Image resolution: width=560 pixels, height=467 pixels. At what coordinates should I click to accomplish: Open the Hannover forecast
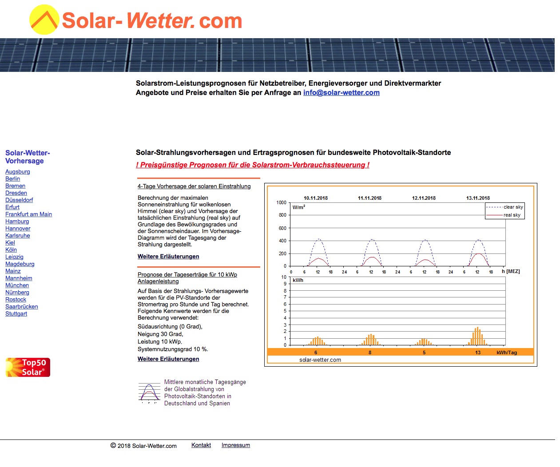(x=18, y=228)
